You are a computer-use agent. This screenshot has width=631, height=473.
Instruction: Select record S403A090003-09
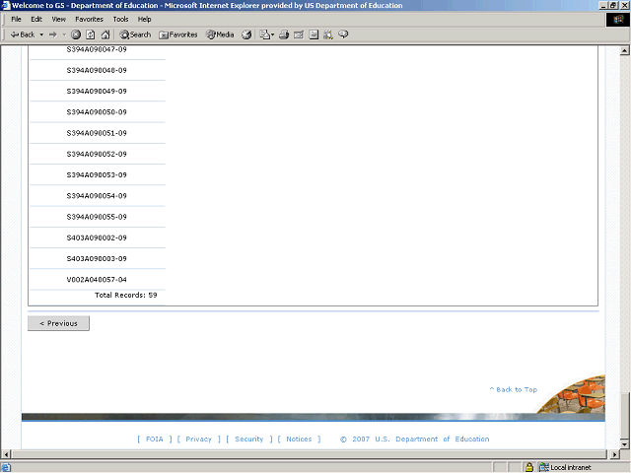(x=97, y=258)
